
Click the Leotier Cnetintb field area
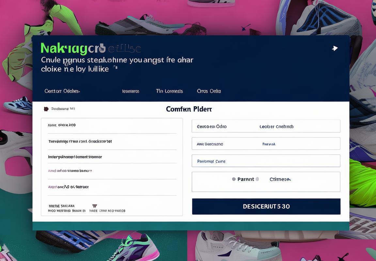pyautogui.click(x=276, y=126)
